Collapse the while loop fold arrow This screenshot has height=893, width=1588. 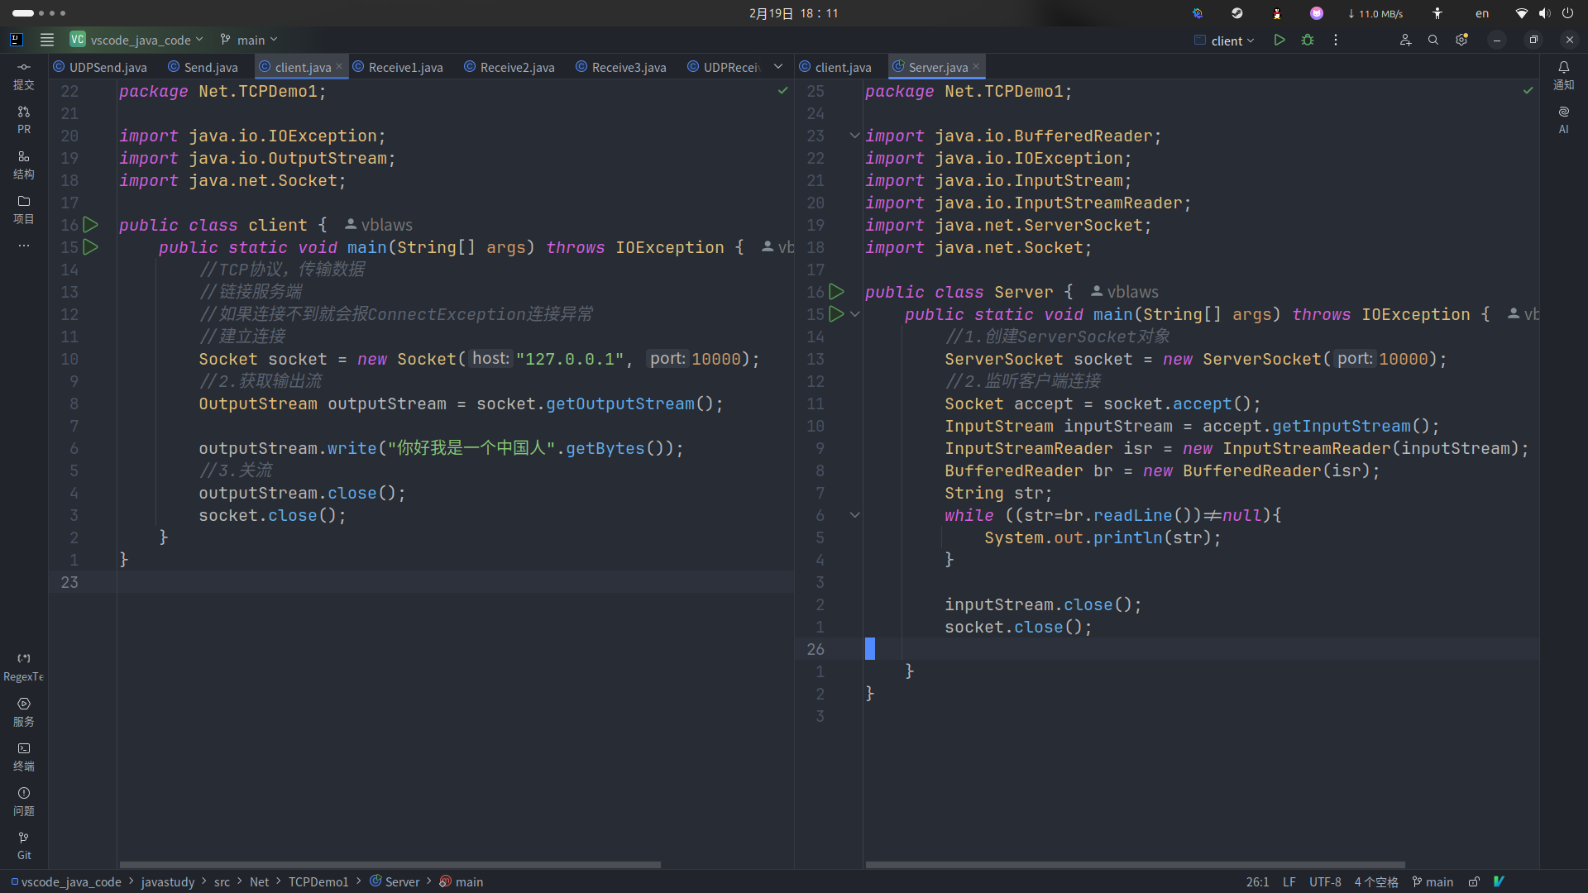click(855, 515)
